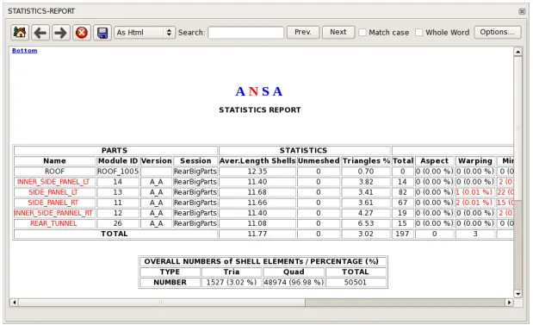Image resolution: width=533 pixels, height=325 pixels.
Task: Click the vertical scrollbar down arrow
Action: point(518,294)
